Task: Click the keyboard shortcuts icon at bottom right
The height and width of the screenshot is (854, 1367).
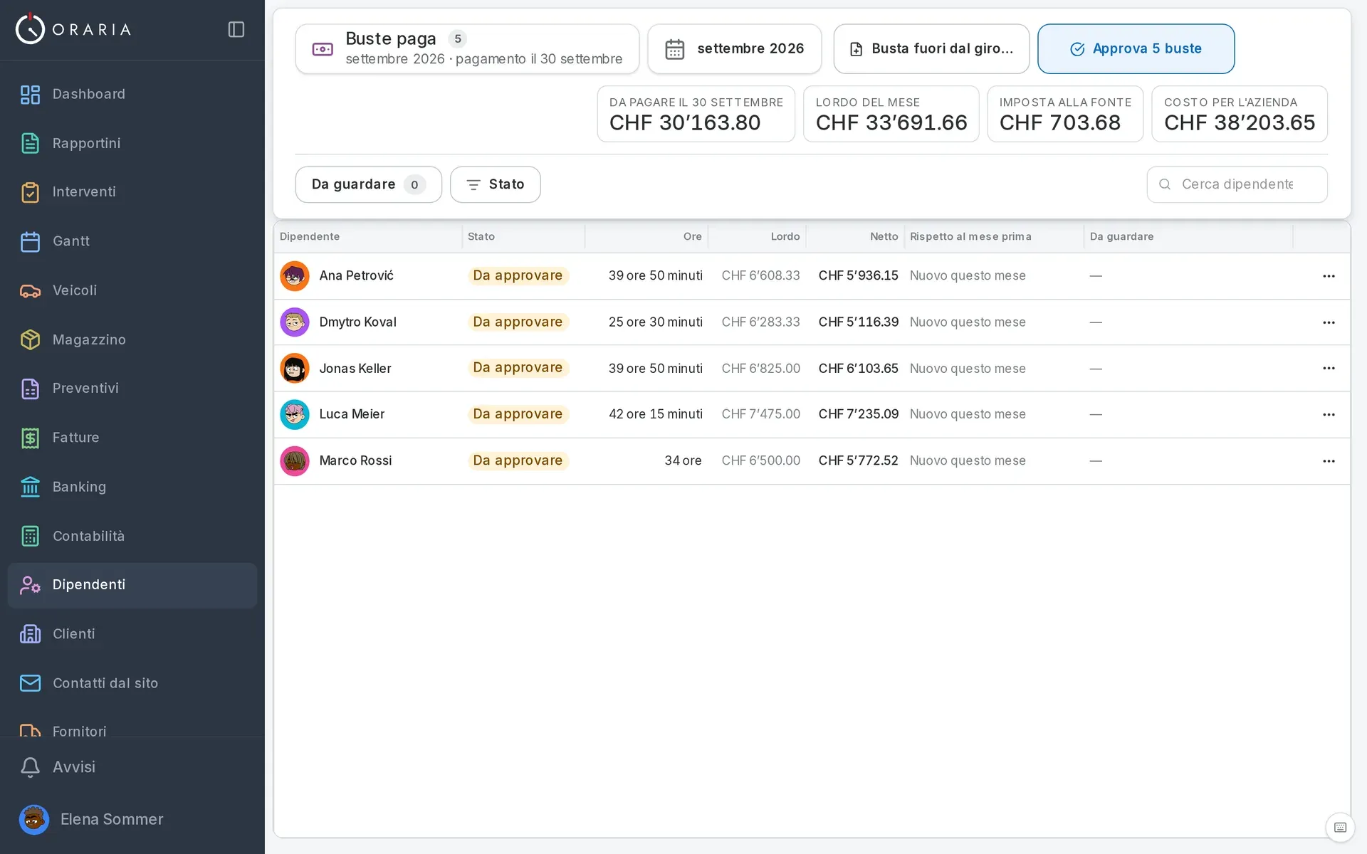Action: tap(1340, 827)
